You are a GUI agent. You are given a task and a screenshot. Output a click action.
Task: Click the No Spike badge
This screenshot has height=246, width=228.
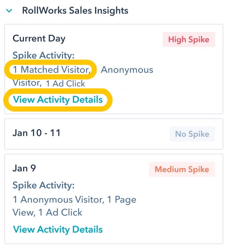192,134
